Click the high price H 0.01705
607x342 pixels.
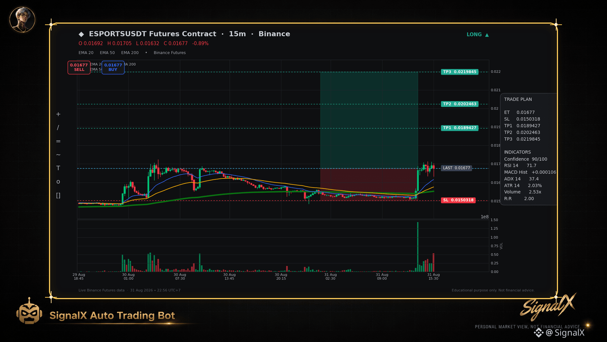click(x=119, y=43)
